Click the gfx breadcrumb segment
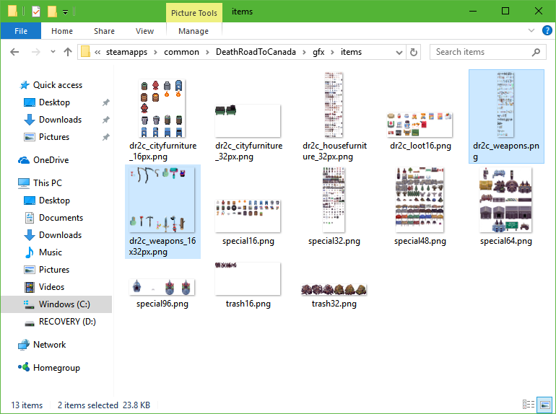This screenshot has height=414, width=556. coord(318,52)
